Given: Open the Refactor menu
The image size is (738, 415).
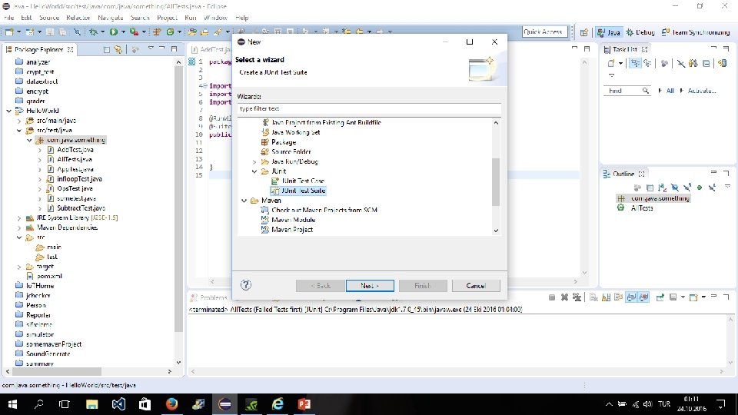Looking at the screenshot, I should coord(78,18).
